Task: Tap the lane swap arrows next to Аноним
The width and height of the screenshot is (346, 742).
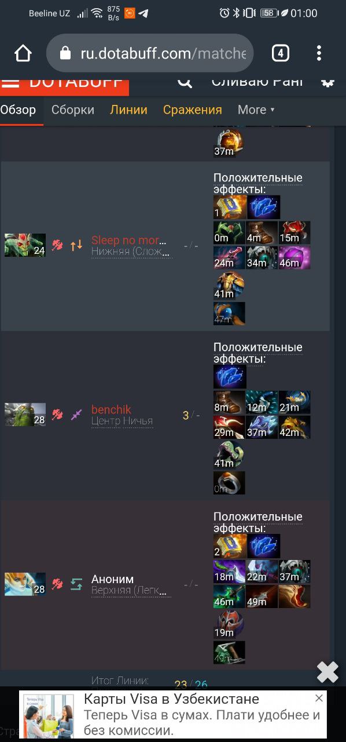Action: click(x=76, y=584)
